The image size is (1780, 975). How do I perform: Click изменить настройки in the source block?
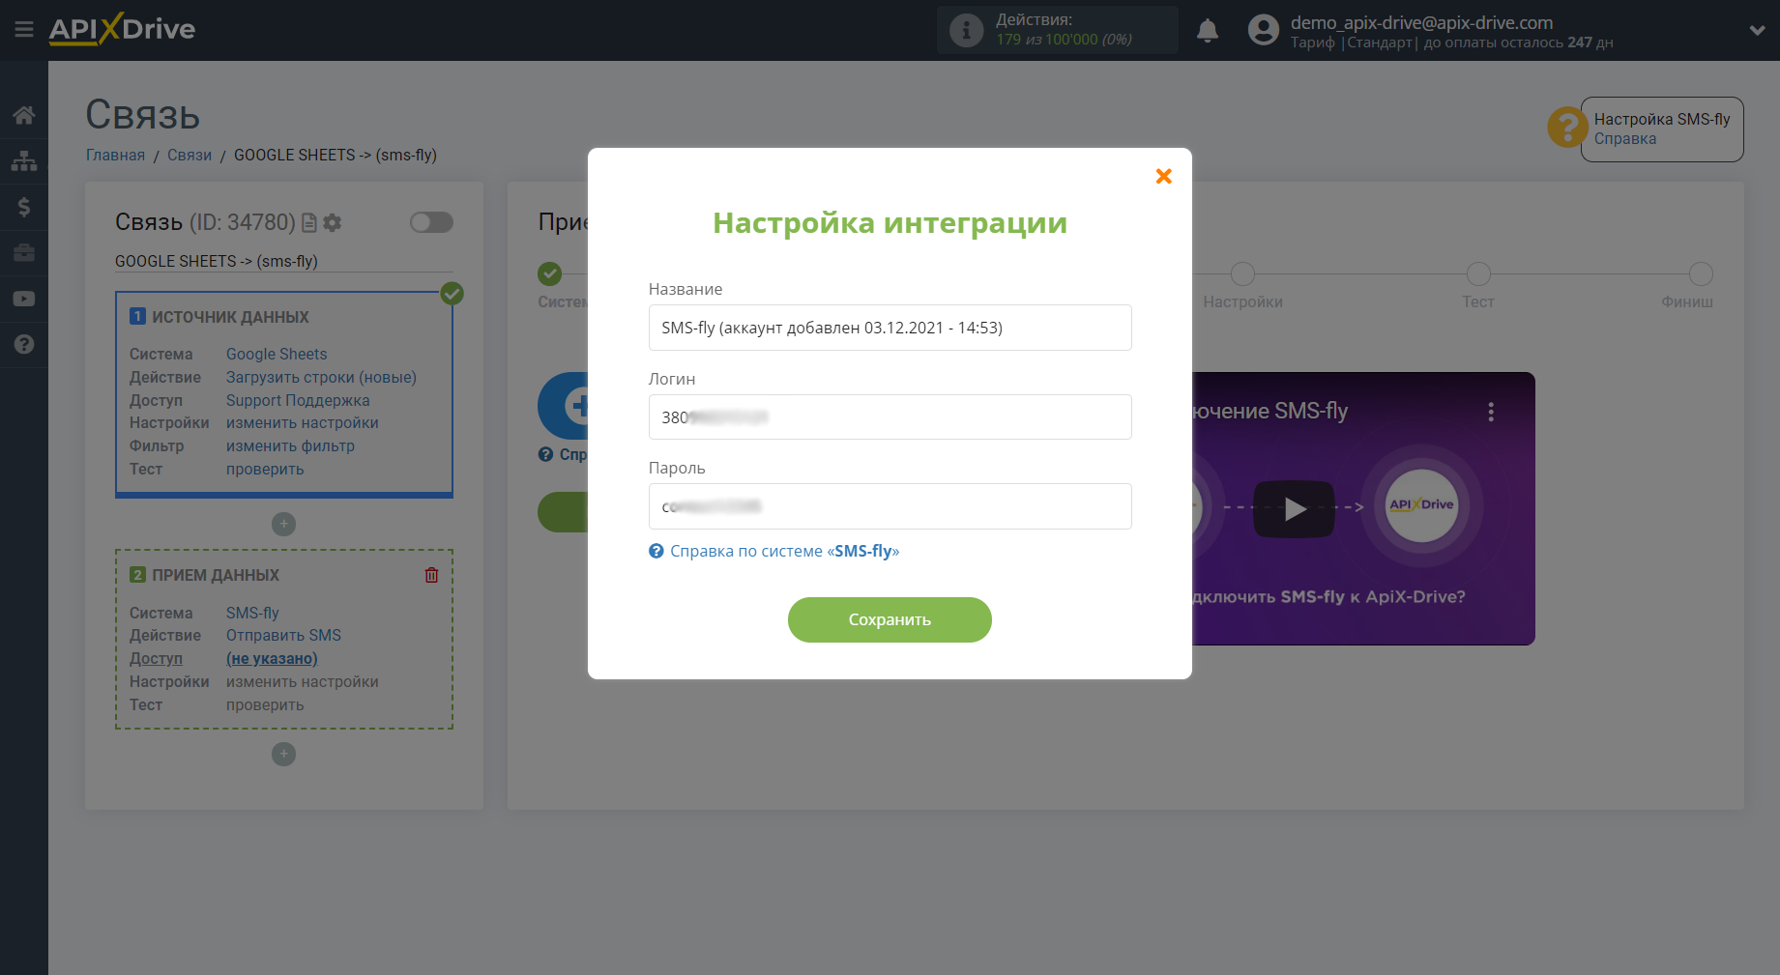[x=303, y=422]
